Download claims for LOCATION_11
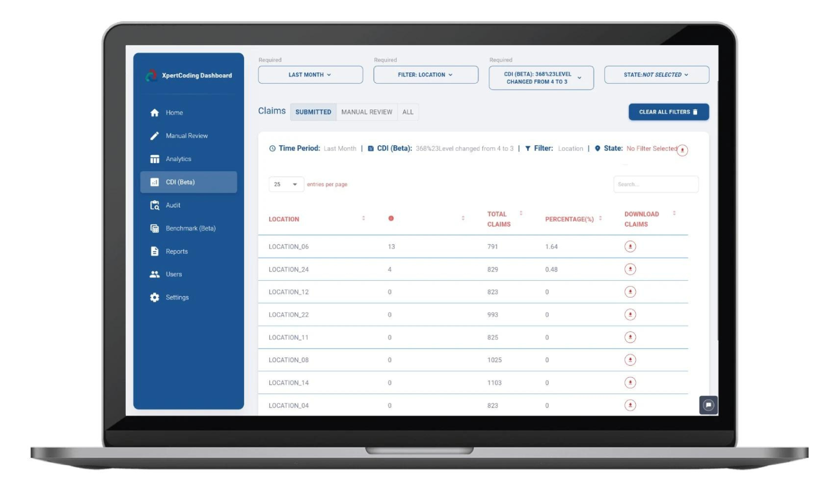 pos(630,337)
